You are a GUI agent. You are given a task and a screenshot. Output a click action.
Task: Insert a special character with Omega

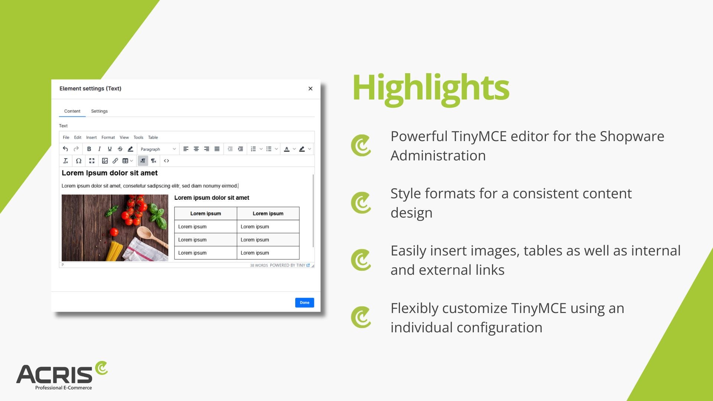(x=79, y=161)
